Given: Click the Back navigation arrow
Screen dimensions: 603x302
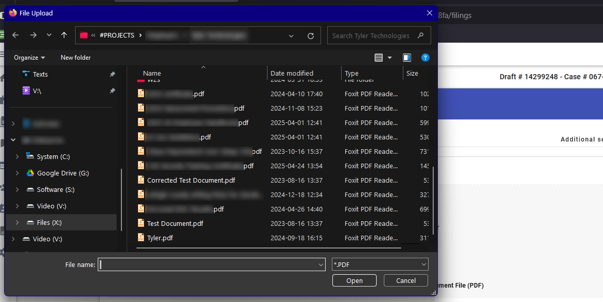Looking at the screenshot, I should coord(15,35).
